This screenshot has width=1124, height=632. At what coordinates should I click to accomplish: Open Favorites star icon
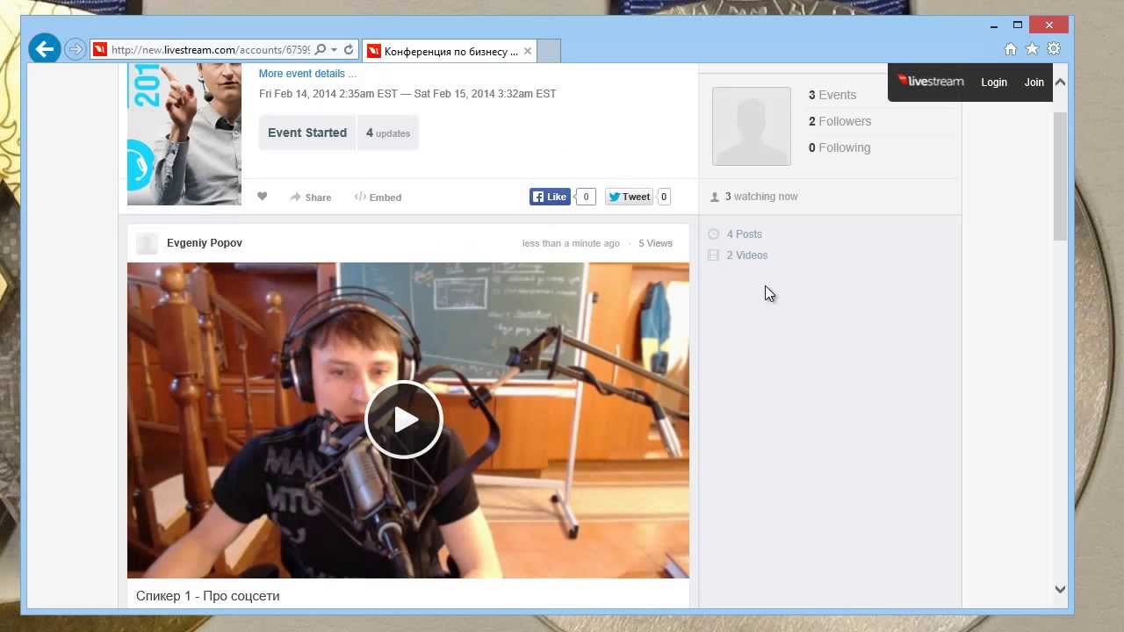[1032, 49]
